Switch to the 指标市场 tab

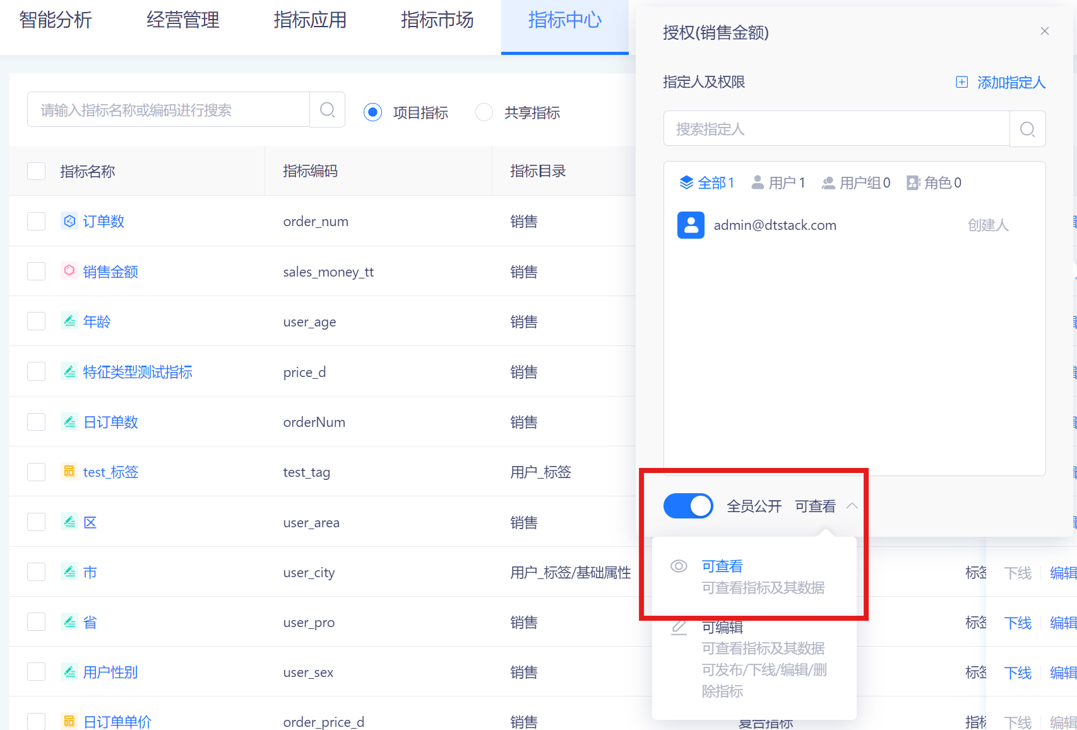click(x=437, y=20)
